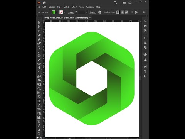
Task: Open the Select menu
Action: 67,7
